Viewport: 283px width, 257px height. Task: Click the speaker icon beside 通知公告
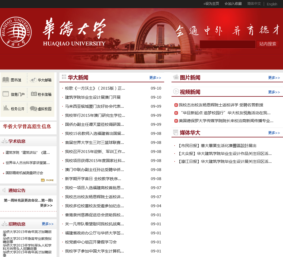(4, 190)
